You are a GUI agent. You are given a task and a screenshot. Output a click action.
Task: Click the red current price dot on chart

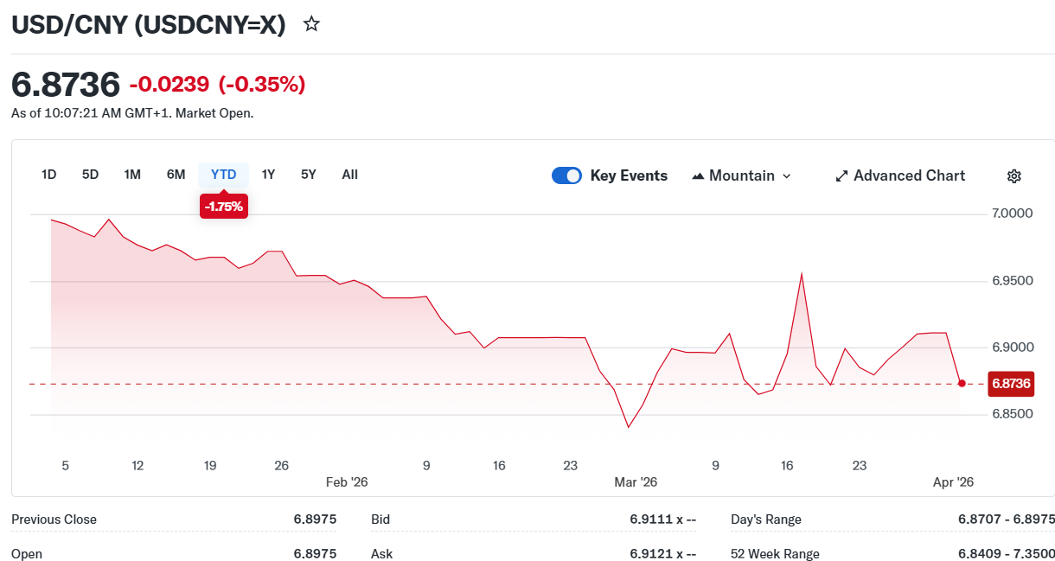click(962, 383)
